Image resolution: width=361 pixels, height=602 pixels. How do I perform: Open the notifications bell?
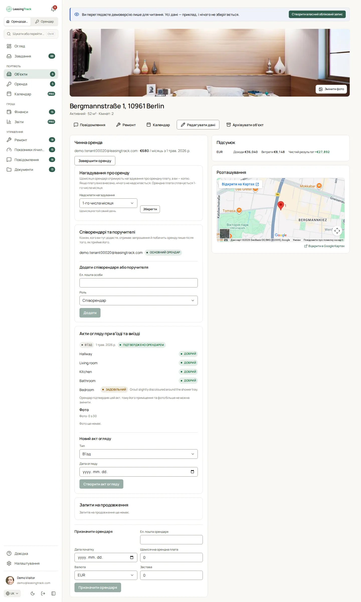point(53,9)
